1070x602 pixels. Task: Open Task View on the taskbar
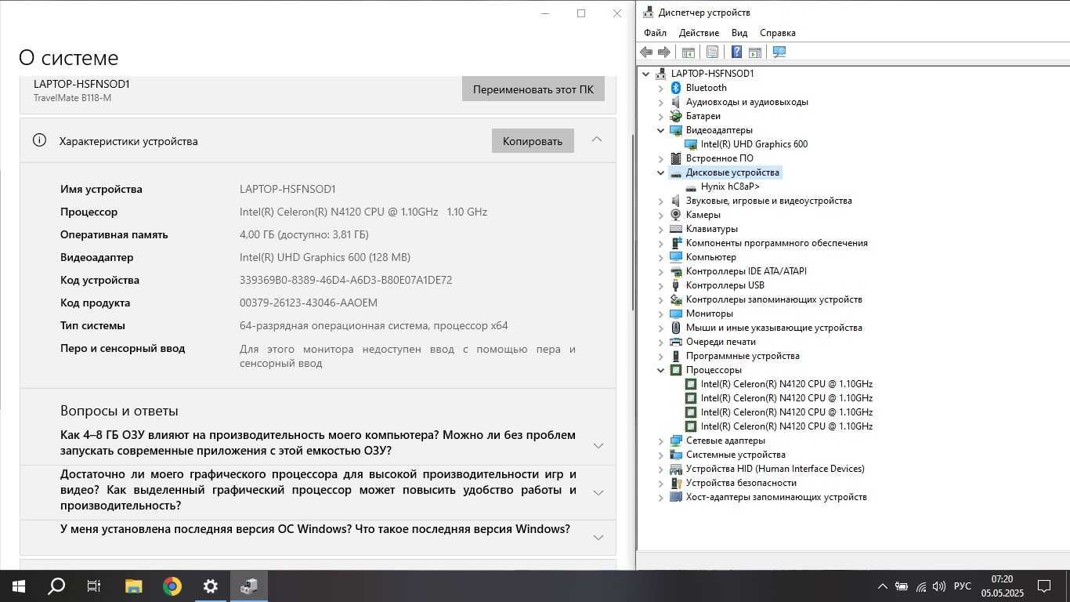pyautogui.click(x=94, y=586)
